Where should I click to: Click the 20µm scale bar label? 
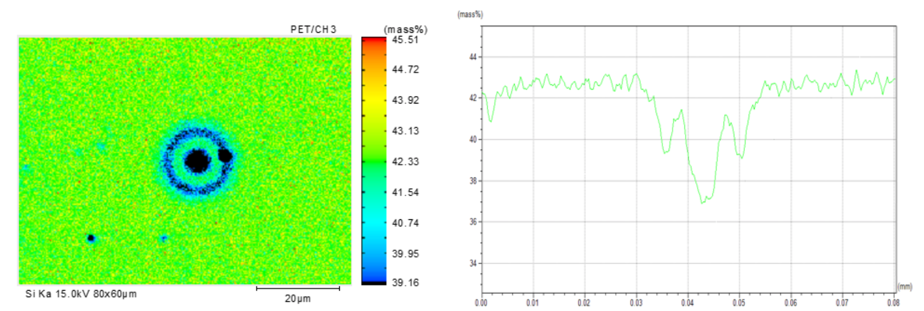[x=297, y=299]
